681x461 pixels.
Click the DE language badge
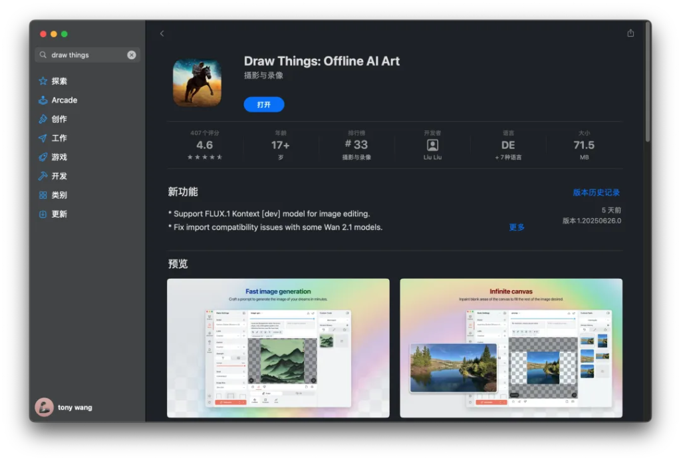pos(508,145)
